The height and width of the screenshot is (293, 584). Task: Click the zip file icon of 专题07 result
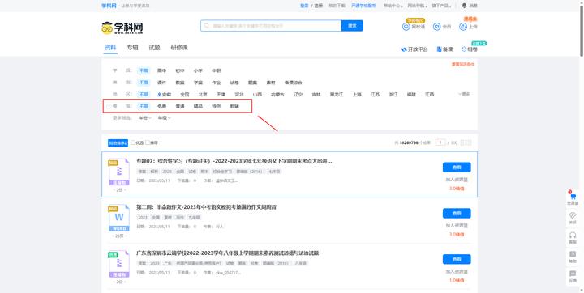tap(118, 172)
